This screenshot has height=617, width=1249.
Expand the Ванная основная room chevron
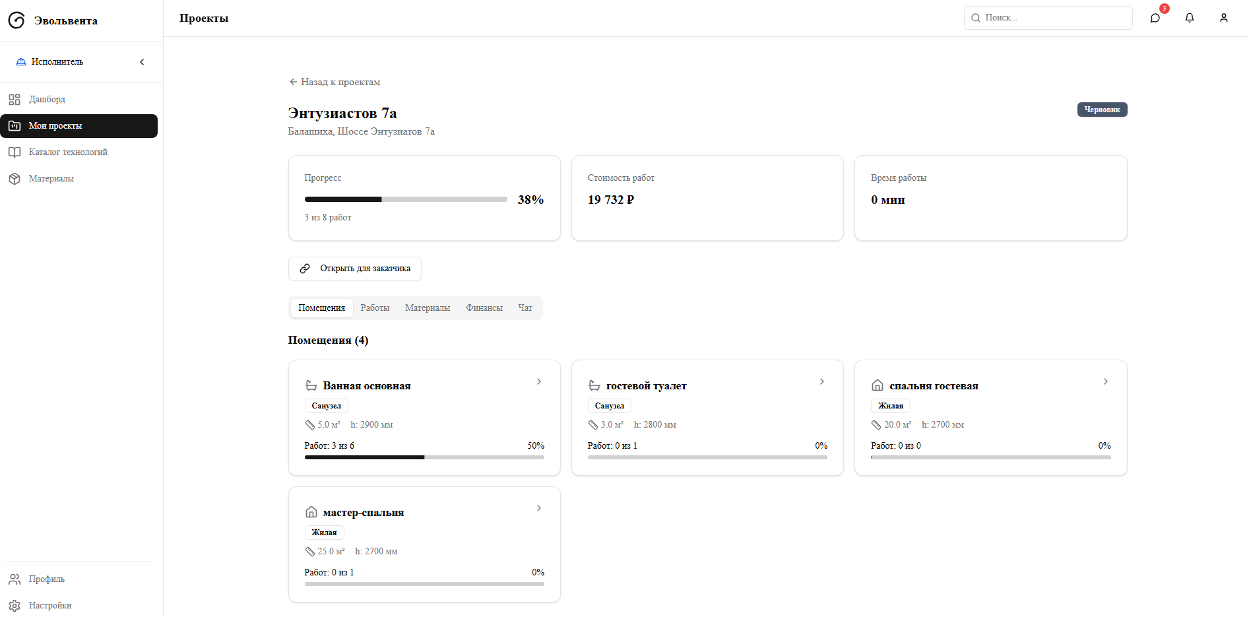point(539,381)
